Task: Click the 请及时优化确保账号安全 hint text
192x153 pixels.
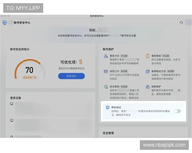Action: click(71, 69)
